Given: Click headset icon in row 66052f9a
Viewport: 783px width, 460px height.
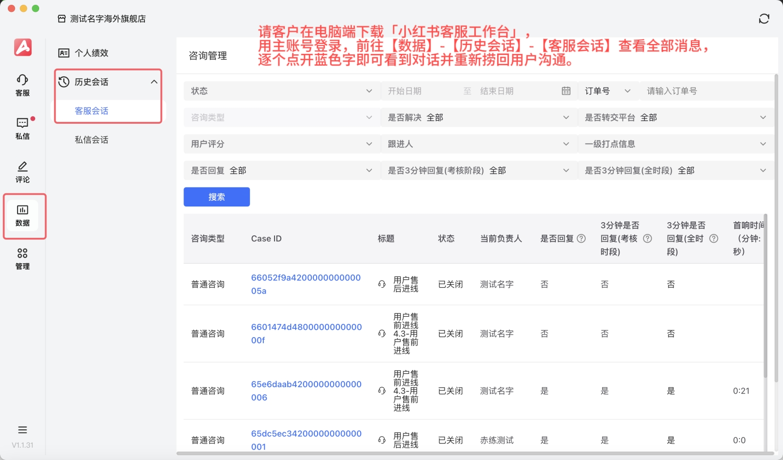Looking at the screenshot, I should [382, 284].
